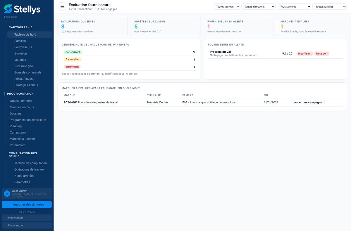Open the Toutes années dropdown
351x231 pixels.
226,7
